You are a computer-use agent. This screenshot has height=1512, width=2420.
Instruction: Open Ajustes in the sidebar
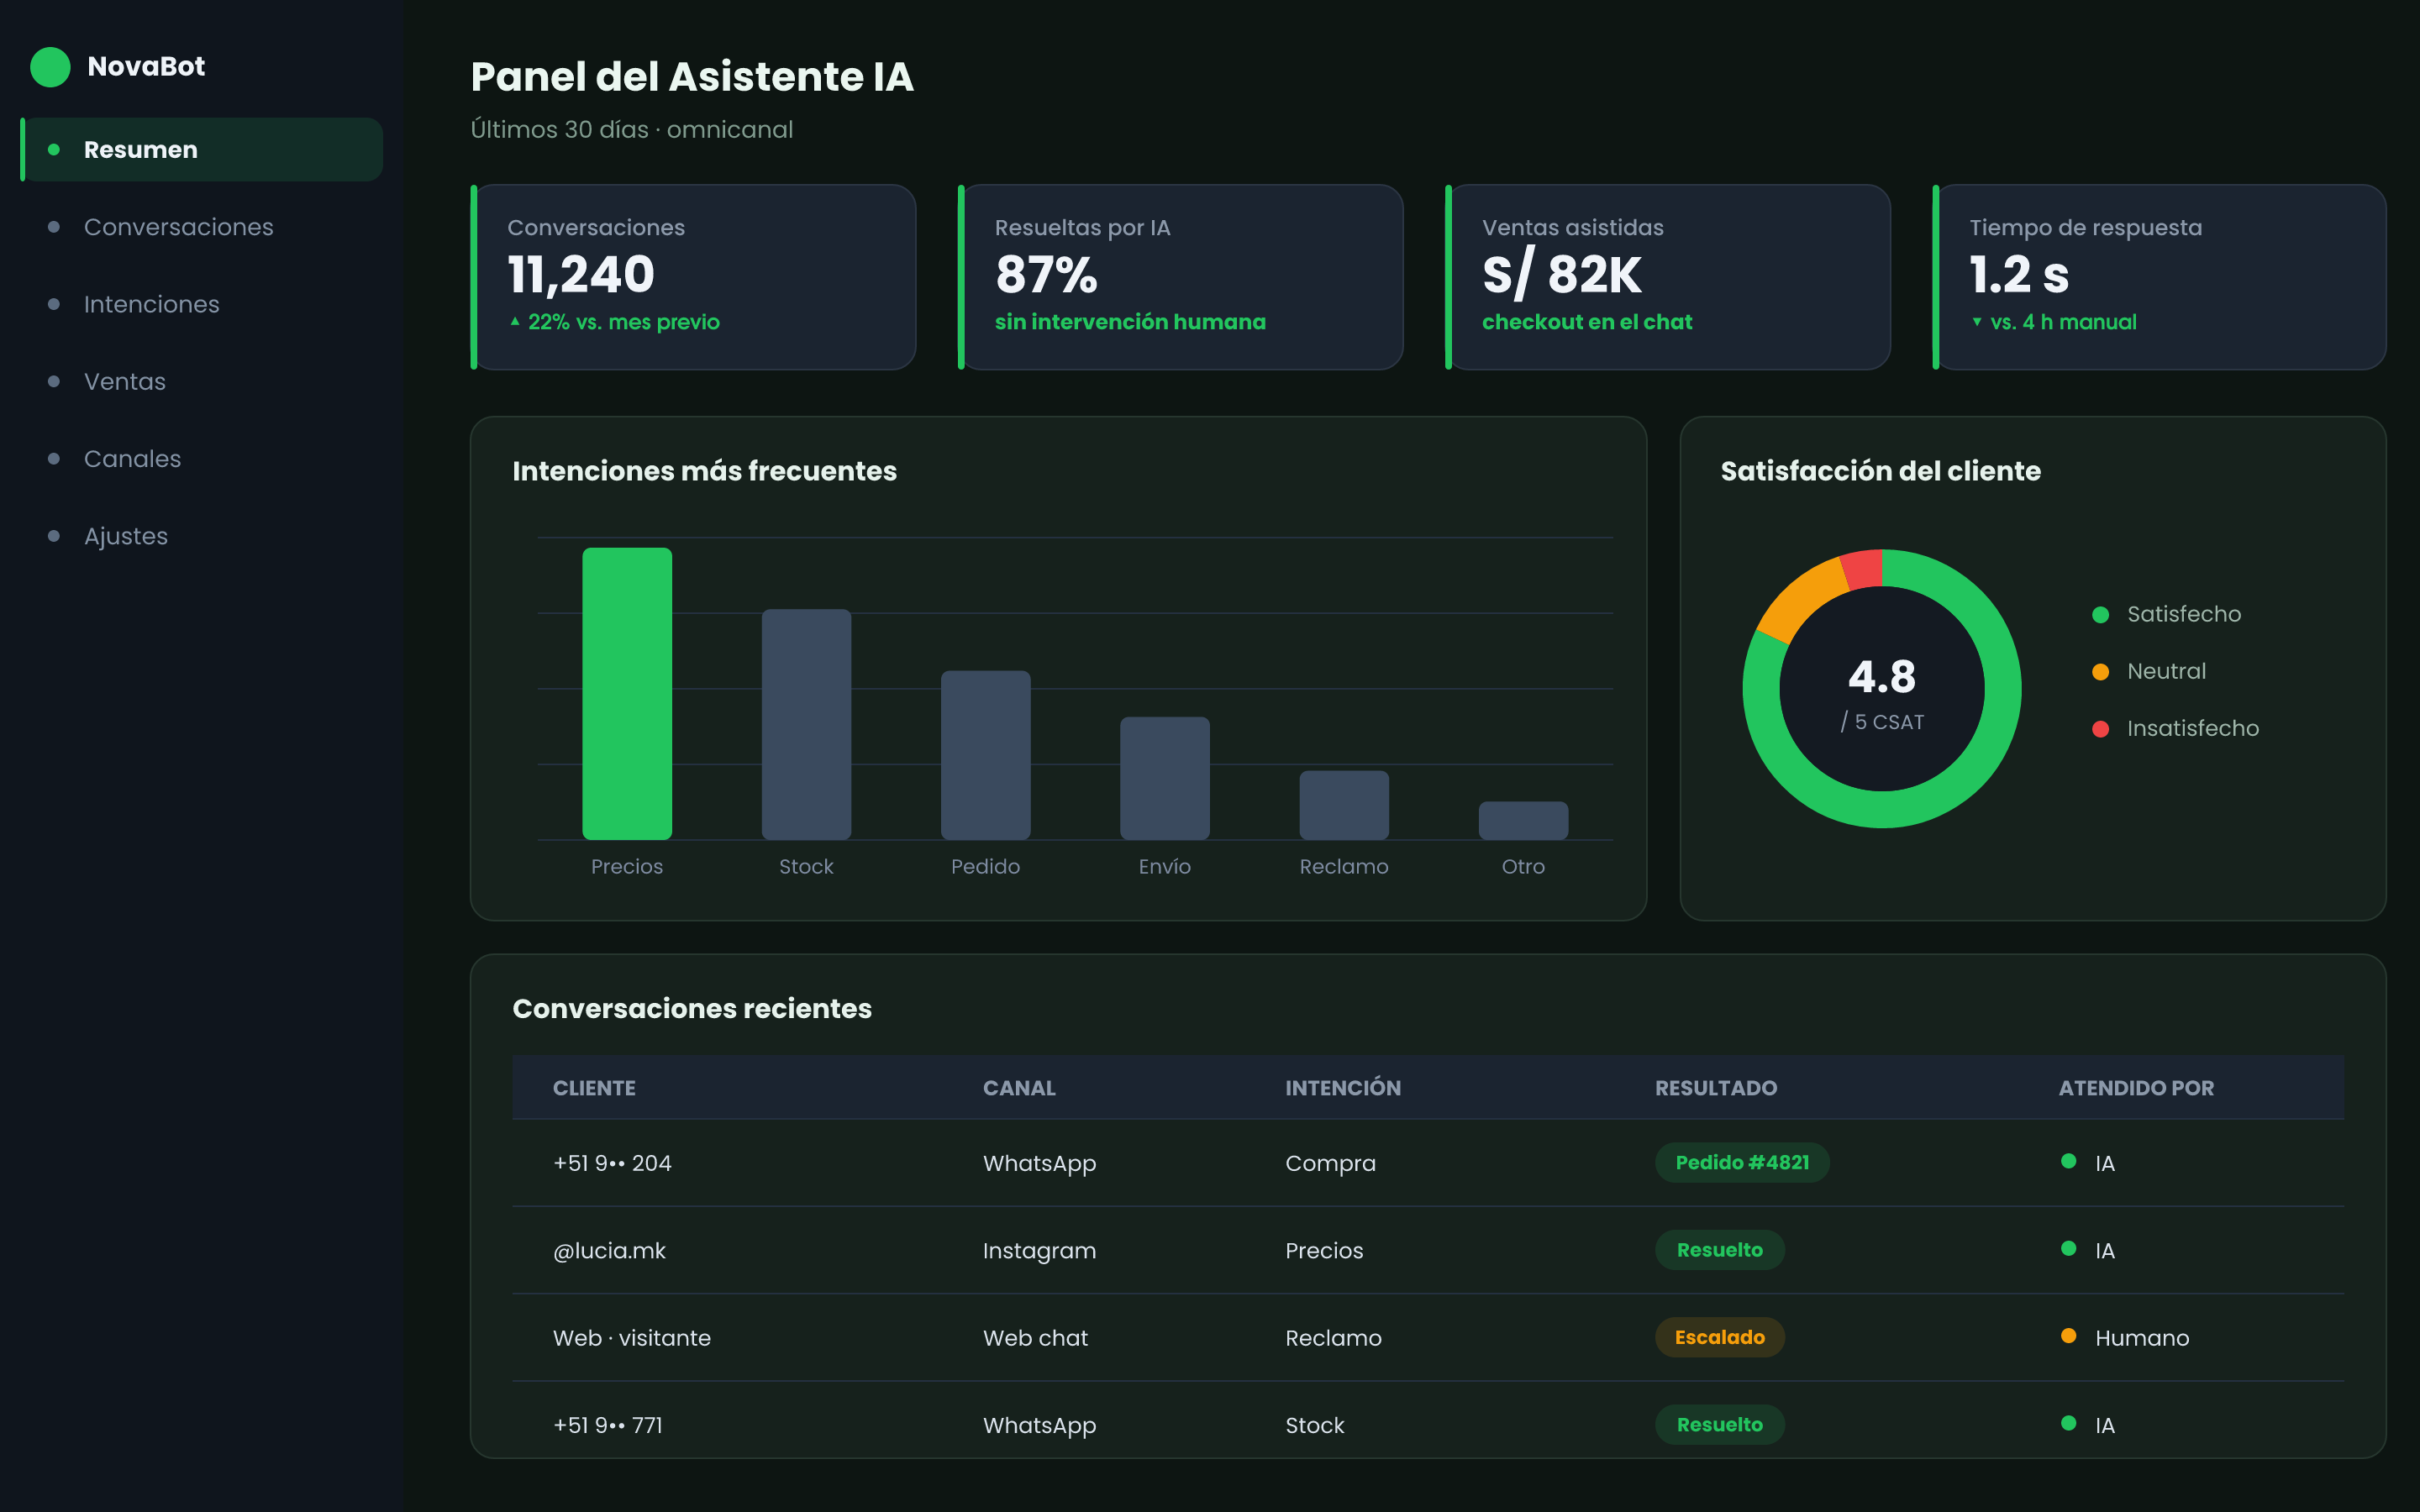click(x=202, y=536)
